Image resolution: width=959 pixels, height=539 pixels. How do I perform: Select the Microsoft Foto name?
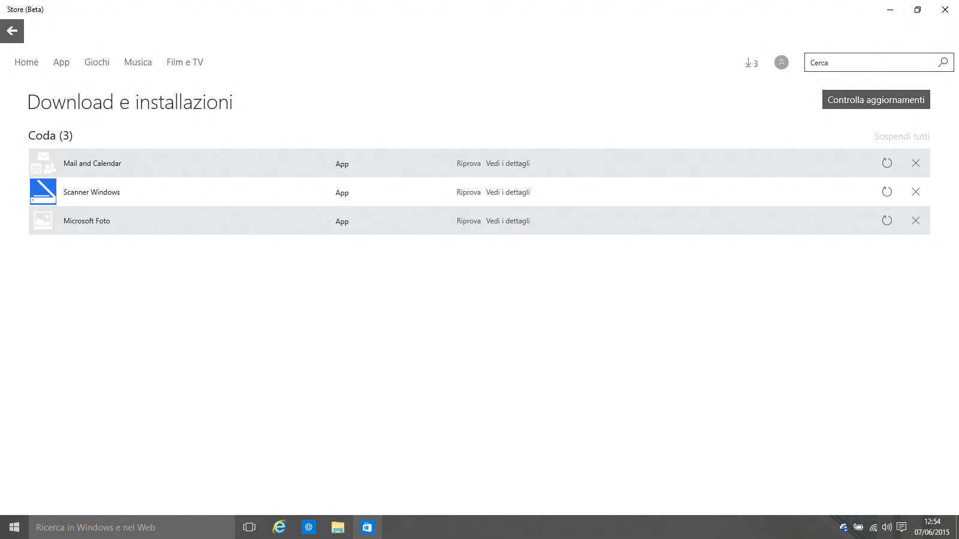click(x=87, y=221)
